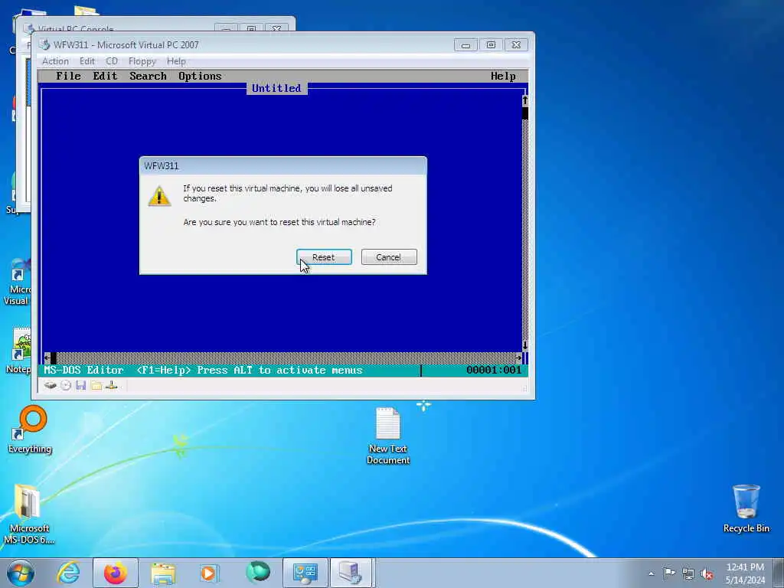The width and height of the screenshot is (784, 588).
Task: Click the Show desktop button on taskbar
Action: click(779, 573)
